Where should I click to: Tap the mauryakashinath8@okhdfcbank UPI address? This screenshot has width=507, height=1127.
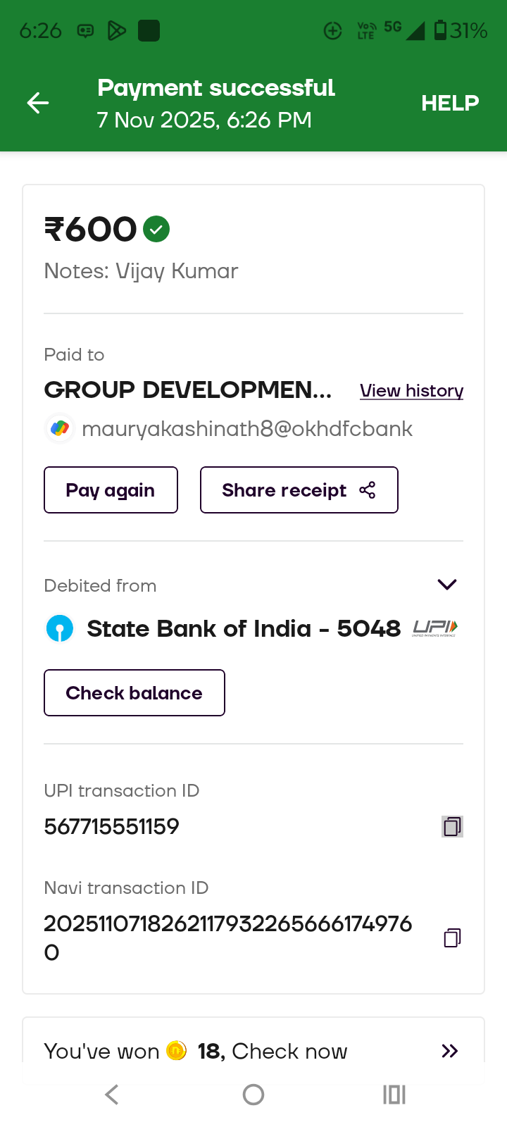247,429
